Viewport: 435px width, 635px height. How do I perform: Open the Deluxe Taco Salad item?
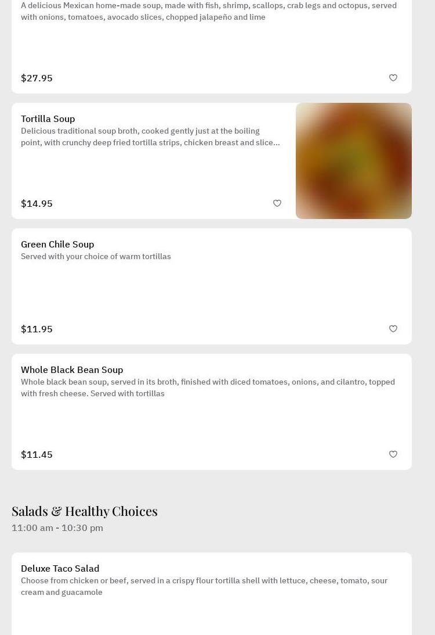click(x=60, y=568)
